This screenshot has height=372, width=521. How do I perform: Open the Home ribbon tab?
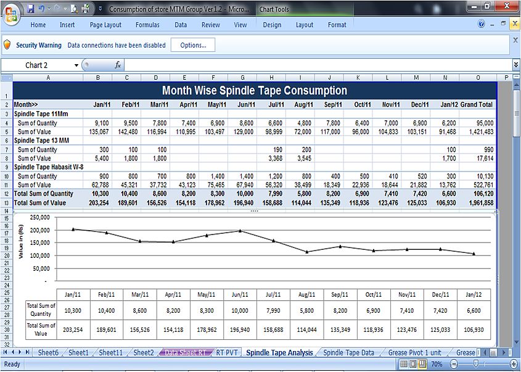tap(38, 25)
